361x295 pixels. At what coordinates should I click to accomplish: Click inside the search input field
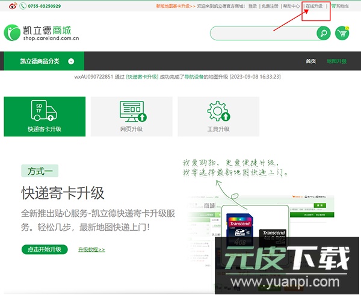(263, 33)
